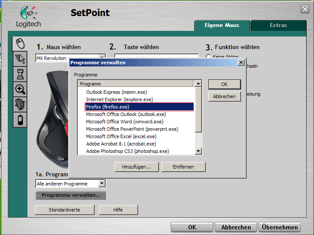Close the Programme verwalten dialog
314x235 pixels.
[x=241, y=63]
